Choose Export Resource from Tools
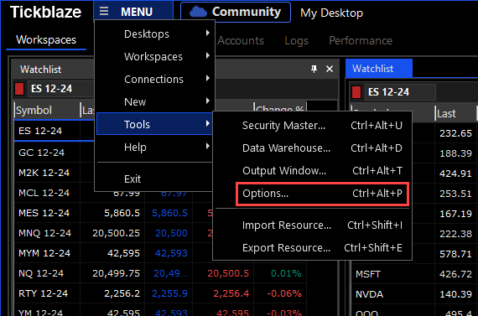The image size is (478, 316). [x=313, y=248]
